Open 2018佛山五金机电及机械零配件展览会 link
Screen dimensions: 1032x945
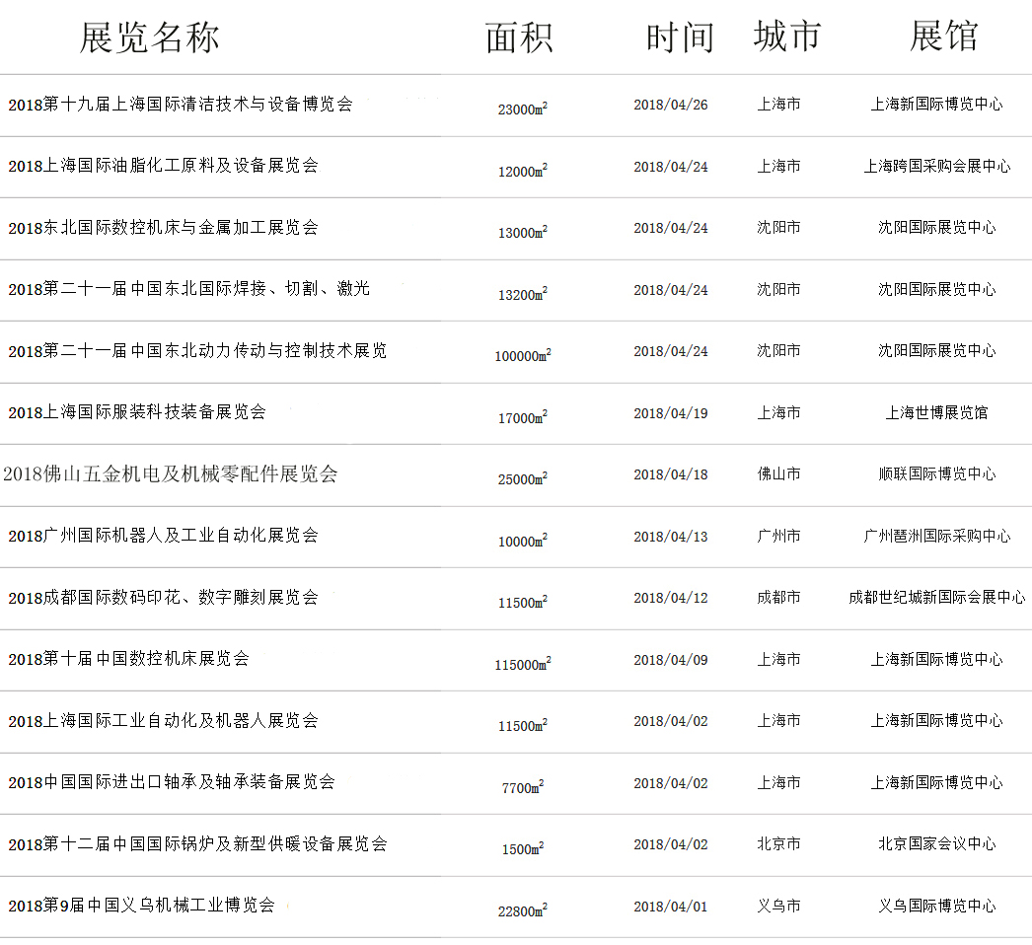coord(170,474)
